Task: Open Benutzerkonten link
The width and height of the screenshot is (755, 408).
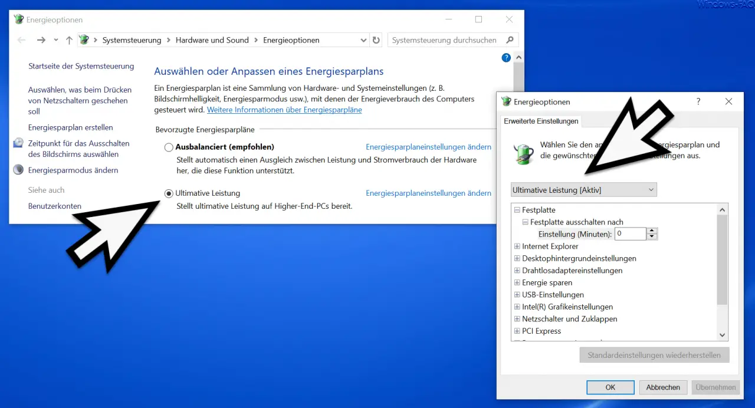Action: pos(55,206)
